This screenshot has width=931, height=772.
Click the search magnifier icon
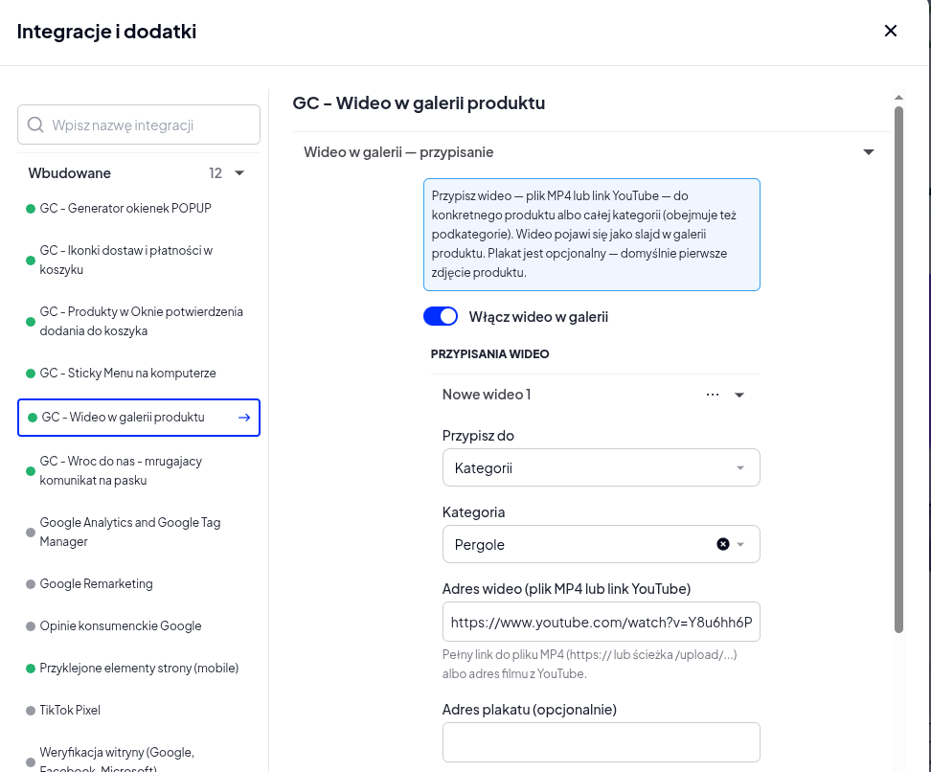point(35,125)
